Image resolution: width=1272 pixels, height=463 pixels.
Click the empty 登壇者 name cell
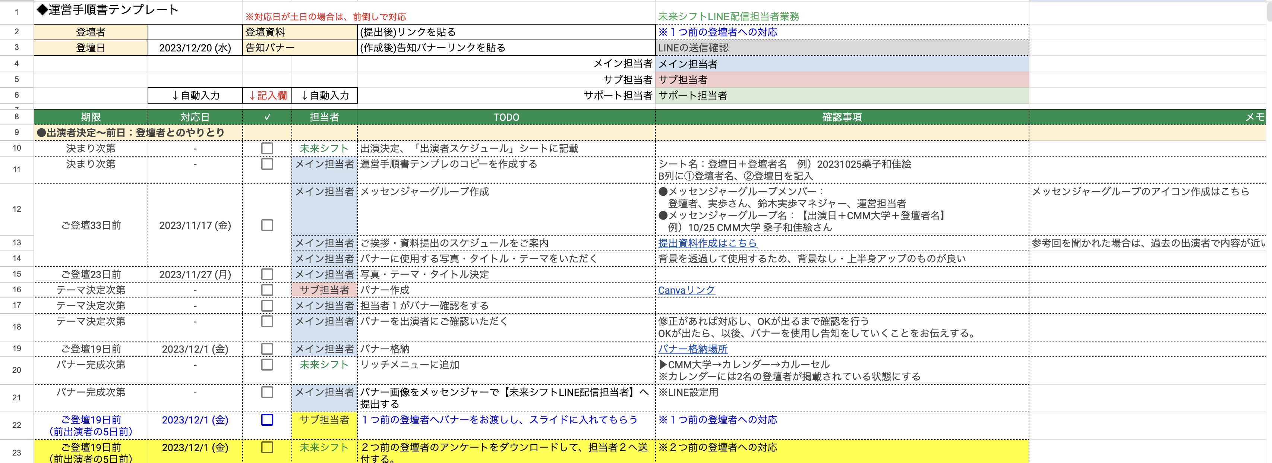coord(195,32)
